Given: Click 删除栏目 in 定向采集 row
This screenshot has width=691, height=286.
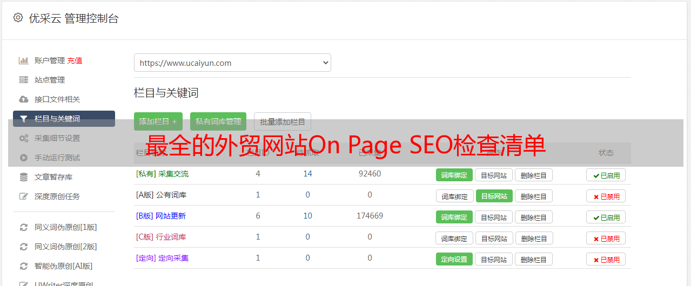Looking at the screenshot, I should point(534,259).
